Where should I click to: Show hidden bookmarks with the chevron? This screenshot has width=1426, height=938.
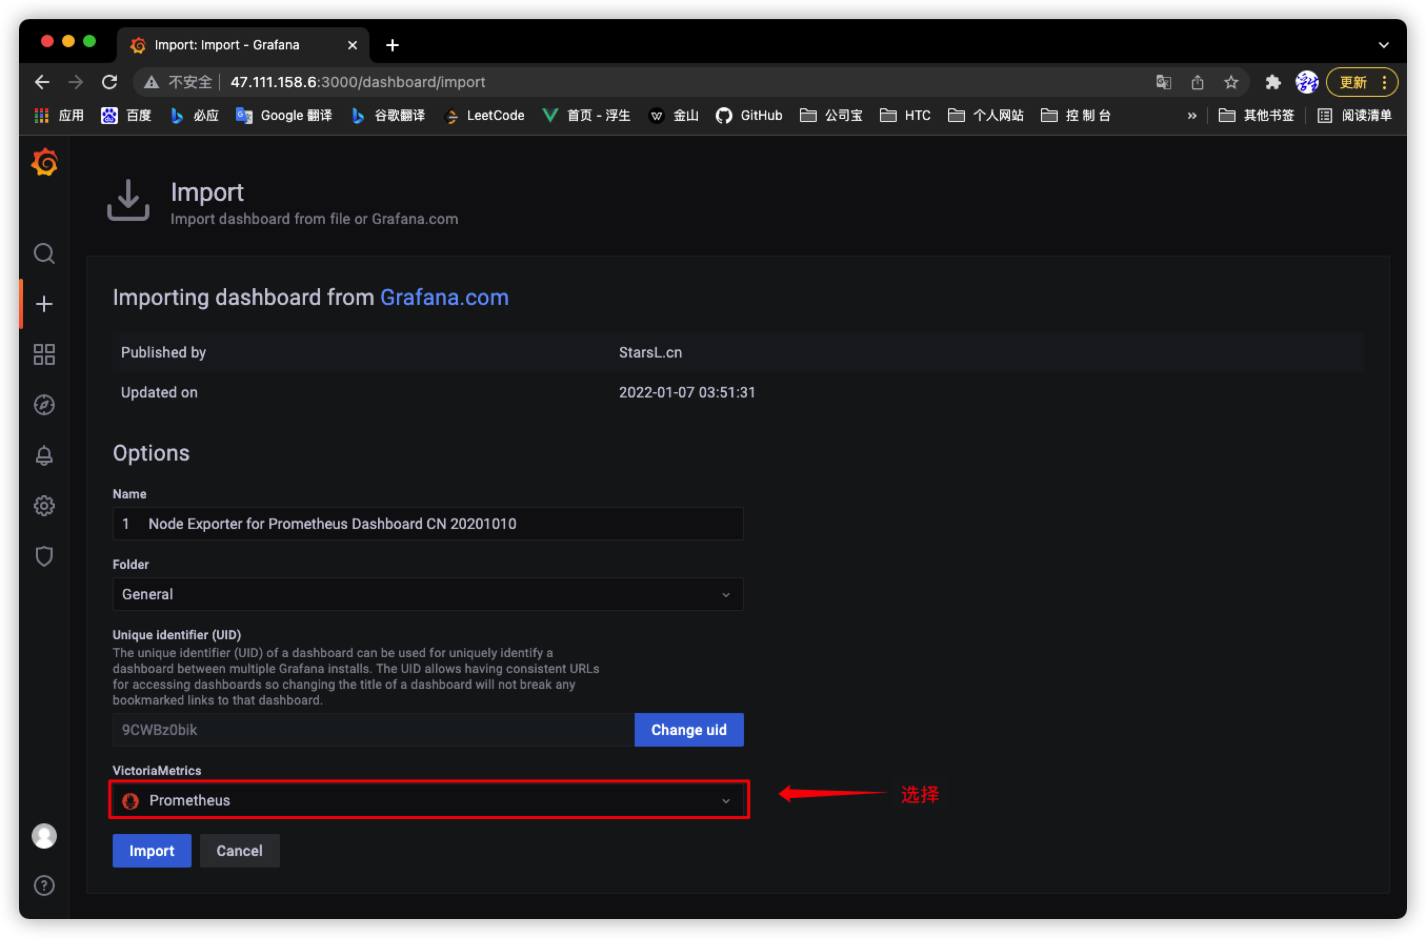pyautogui.click(x=1192, y=116)
